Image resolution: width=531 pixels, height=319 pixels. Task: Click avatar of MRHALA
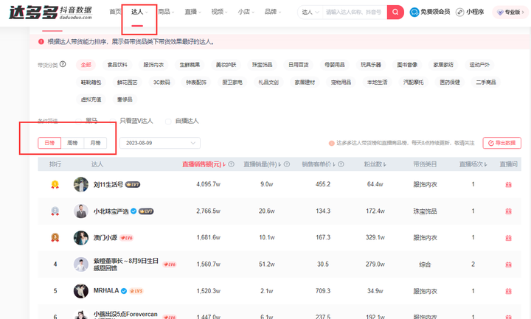81,291
